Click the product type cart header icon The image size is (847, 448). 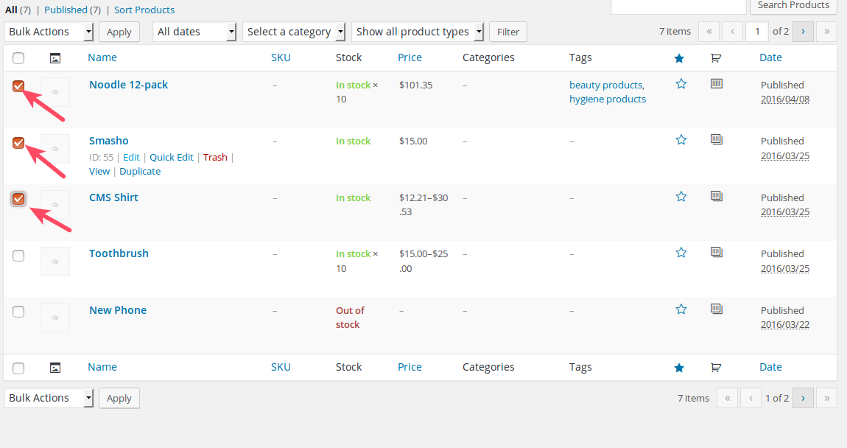[x=716, y=58]
